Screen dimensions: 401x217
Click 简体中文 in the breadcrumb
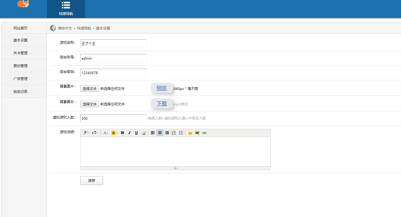tap(65, 28)
